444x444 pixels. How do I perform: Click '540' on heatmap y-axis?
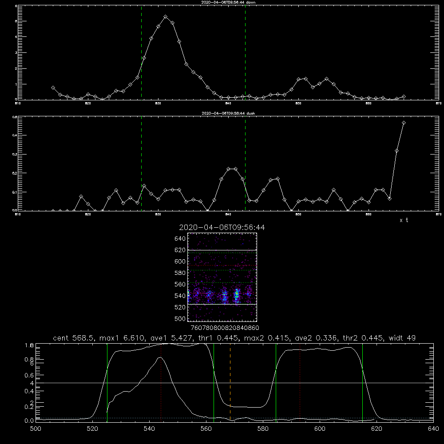click(180, 296)
